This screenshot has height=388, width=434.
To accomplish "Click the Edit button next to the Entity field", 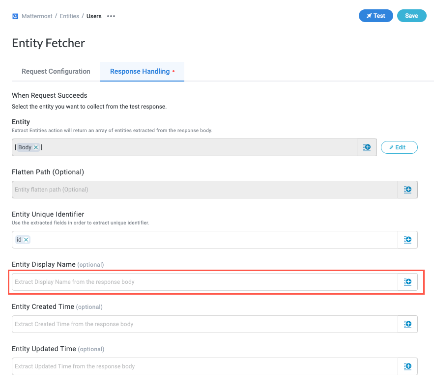I will pos(399,147).
